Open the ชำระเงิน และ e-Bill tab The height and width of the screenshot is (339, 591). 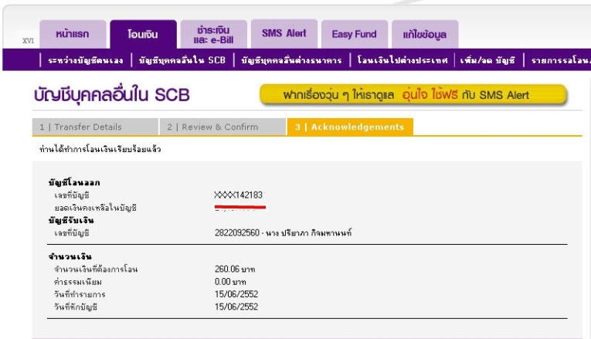click(214, 34)
